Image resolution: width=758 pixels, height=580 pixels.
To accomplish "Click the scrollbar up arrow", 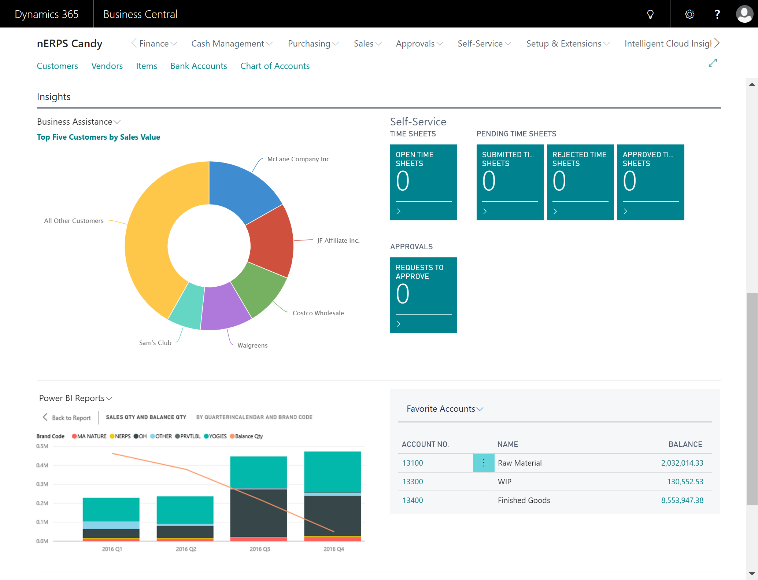I will click(x=752, y=84).
